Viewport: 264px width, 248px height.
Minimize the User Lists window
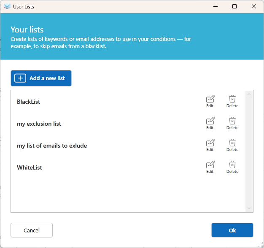click(x=216, y=7)
